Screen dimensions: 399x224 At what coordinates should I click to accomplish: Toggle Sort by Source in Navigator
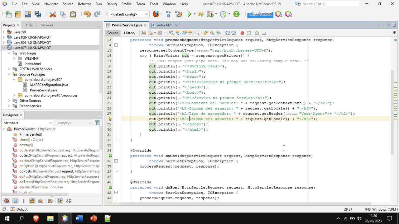click(x=69, y=201)
